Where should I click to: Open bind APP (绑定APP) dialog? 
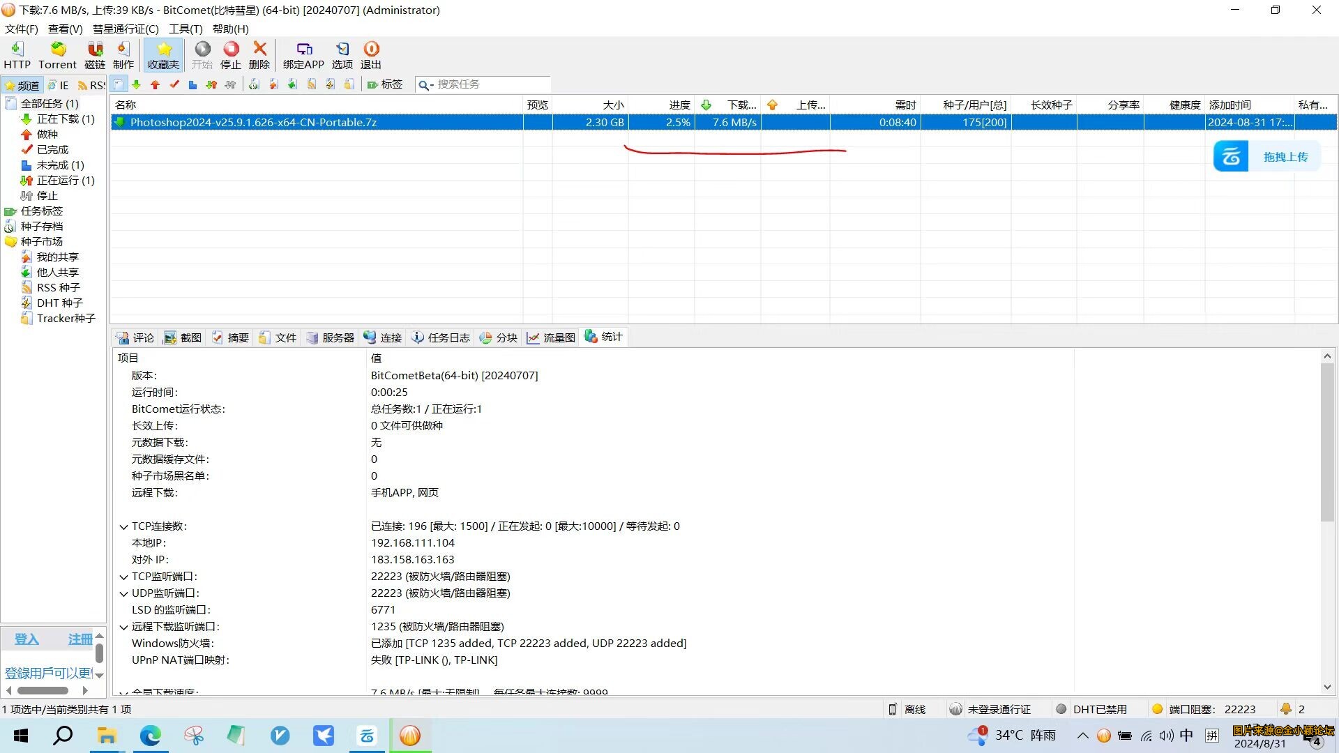[x=303, y=55]
